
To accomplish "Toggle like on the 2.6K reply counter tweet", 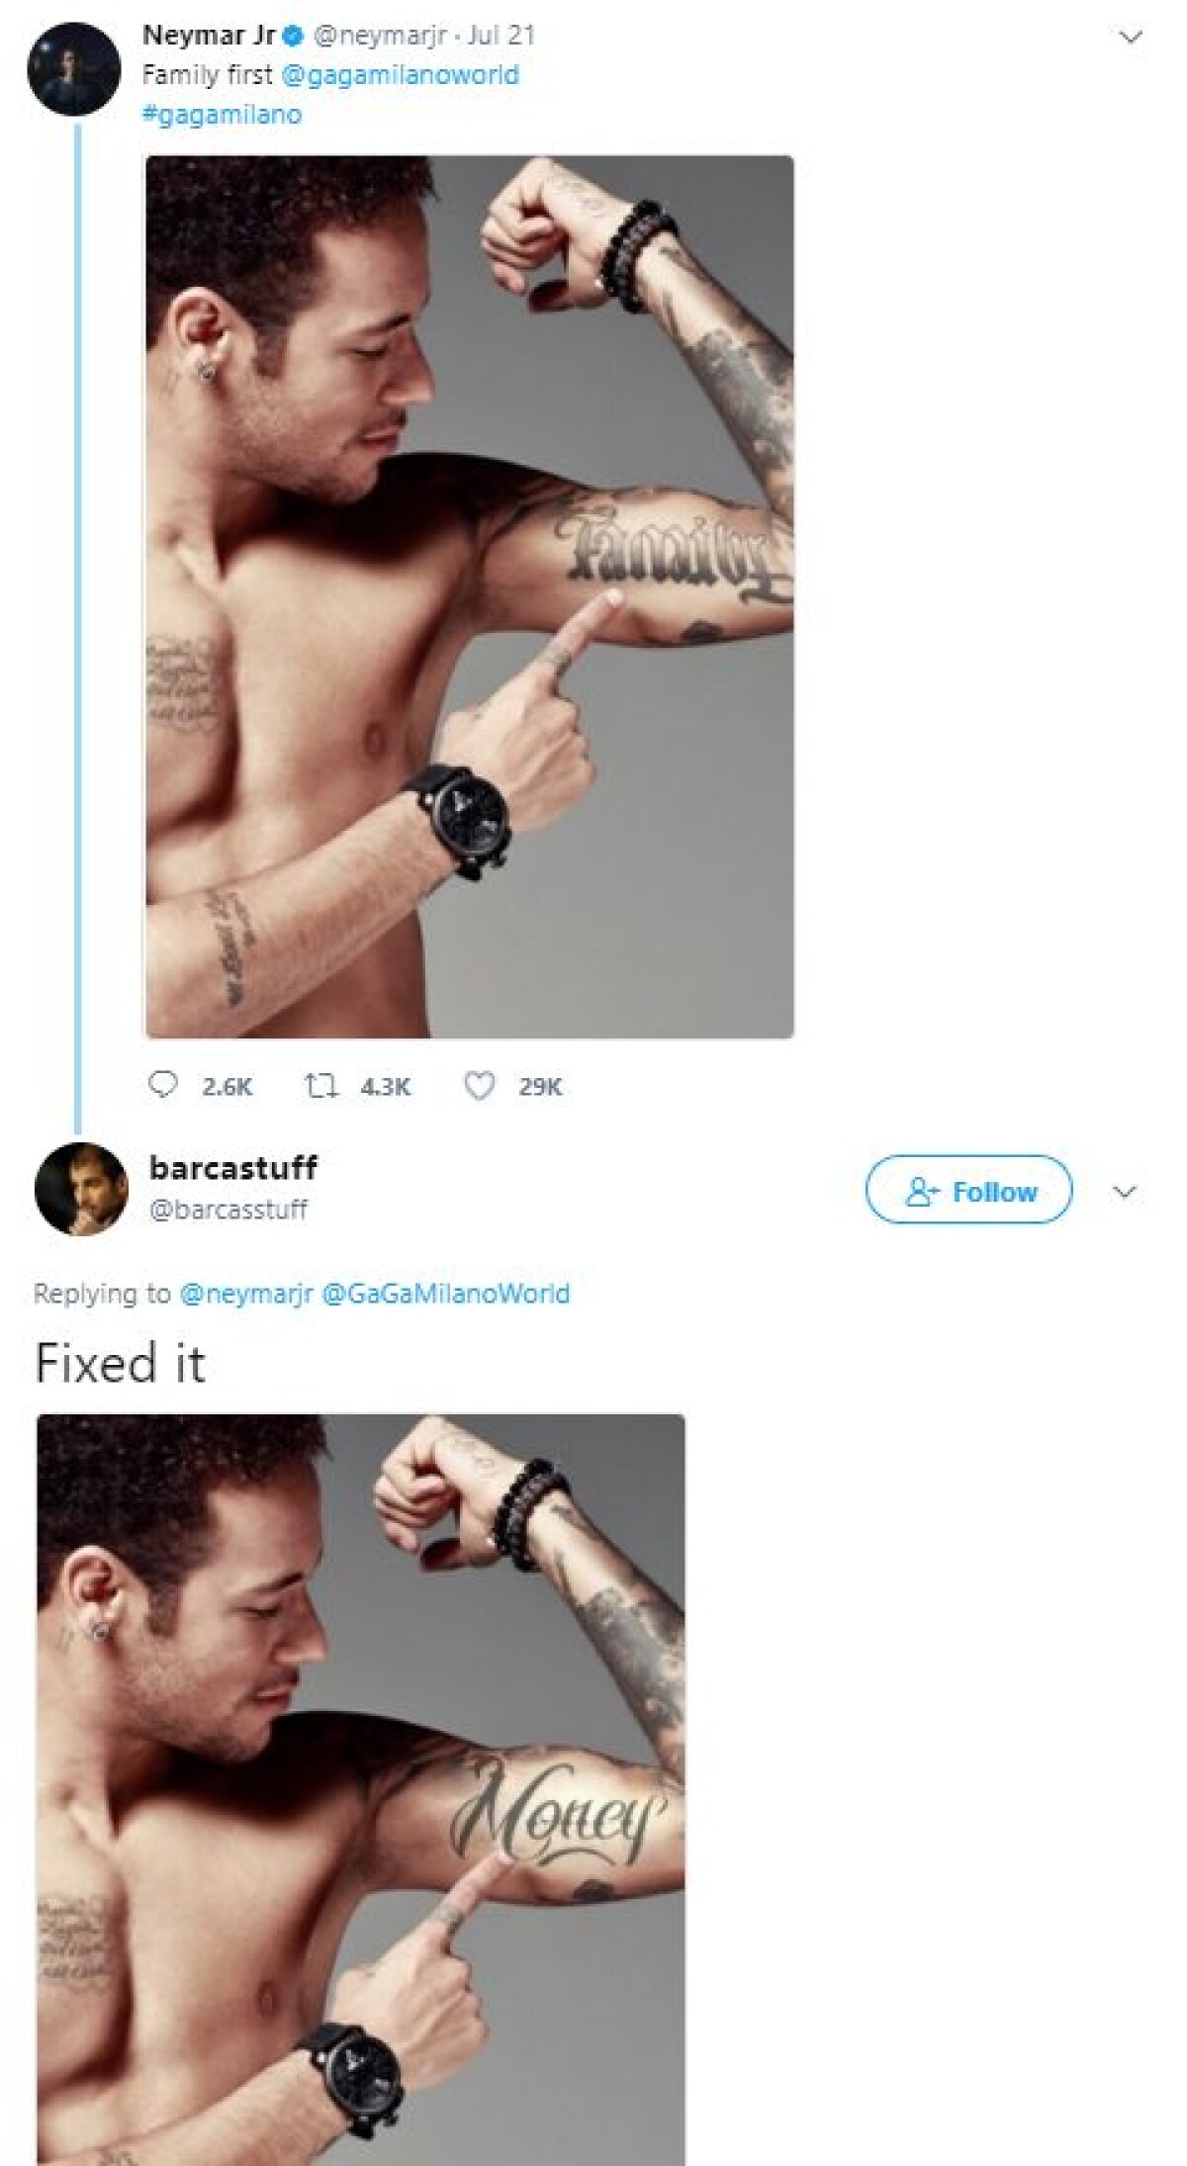I will (x=481, y=1087).
